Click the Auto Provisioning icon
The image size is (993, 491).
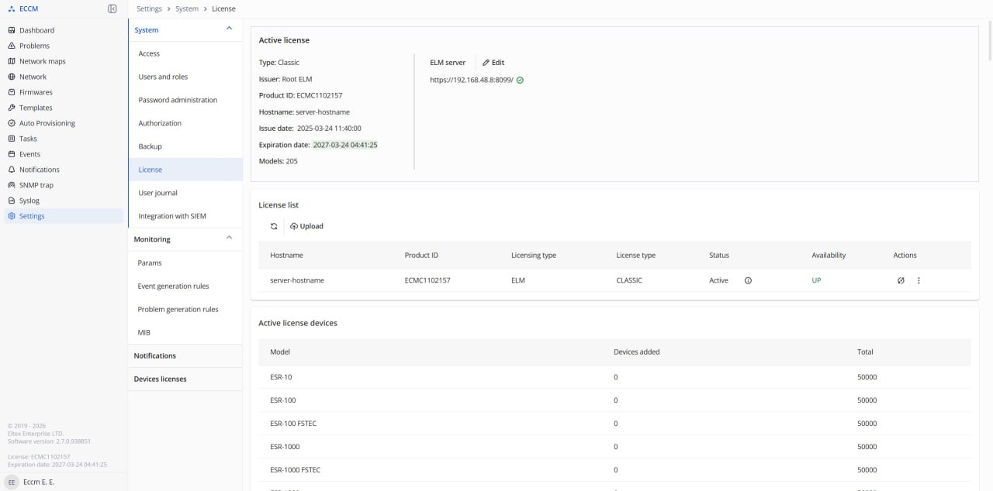coord(12,123)
